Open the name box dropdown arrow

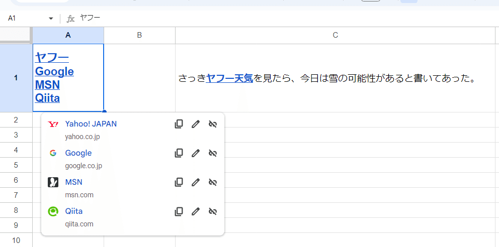(x=51, y=19)
